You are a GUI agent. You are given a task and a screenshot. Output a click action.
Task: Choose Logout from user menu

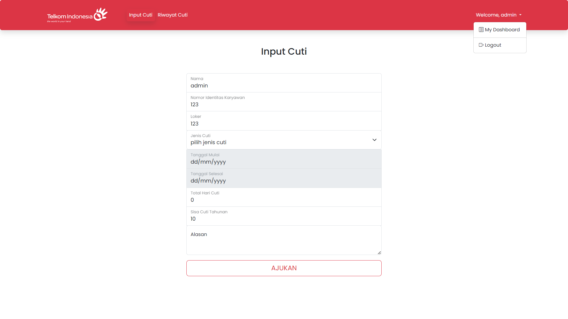(x=493, y=45)
